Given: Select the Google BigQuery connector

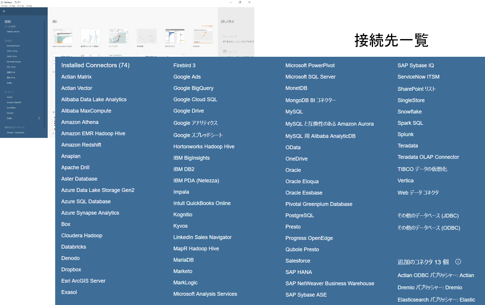Looking at the screenshot, I should pyautogui.click(x=194, y=88).
